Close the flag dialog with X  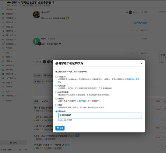point(141,63)
